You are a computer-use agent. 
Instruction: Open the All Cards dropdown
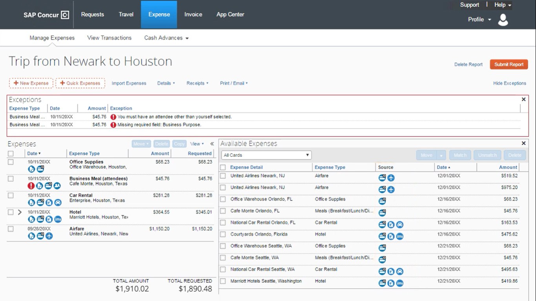pyautogui.click(x=266, y=155)
